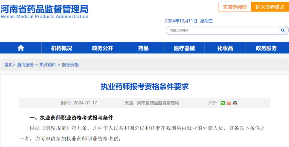Viewport: 289px width, 147px height.
Task: Share article via QQ penguin icon
Action: point(235,103)
